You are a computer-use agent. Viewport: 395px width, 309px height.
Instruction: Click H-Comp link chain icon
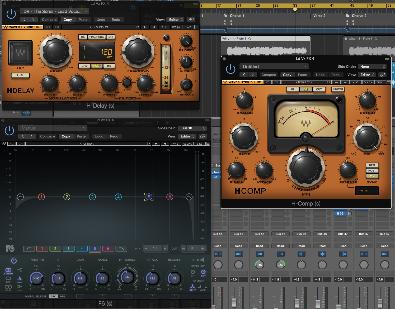pyautogui.click(x=382, y=75)
